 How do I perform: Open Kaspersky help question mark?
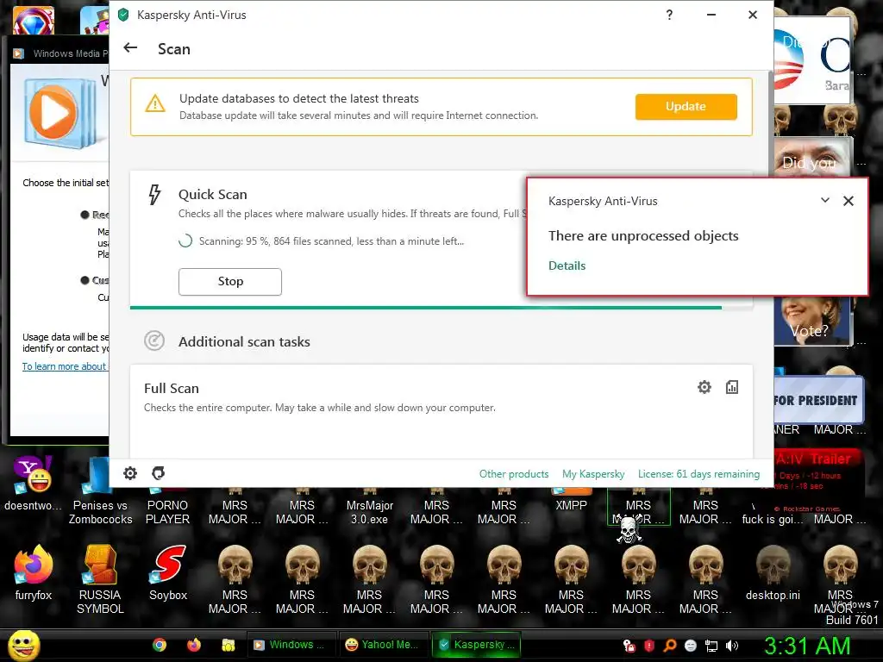(x=669, y=16)
